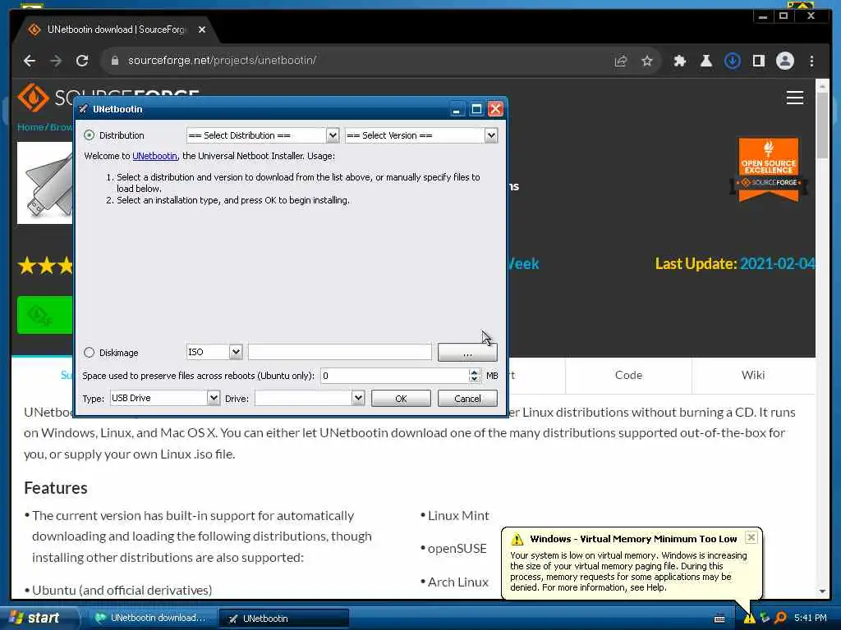Open the ISO disk image type dropdown
The image size is (841, 630).
214,352
